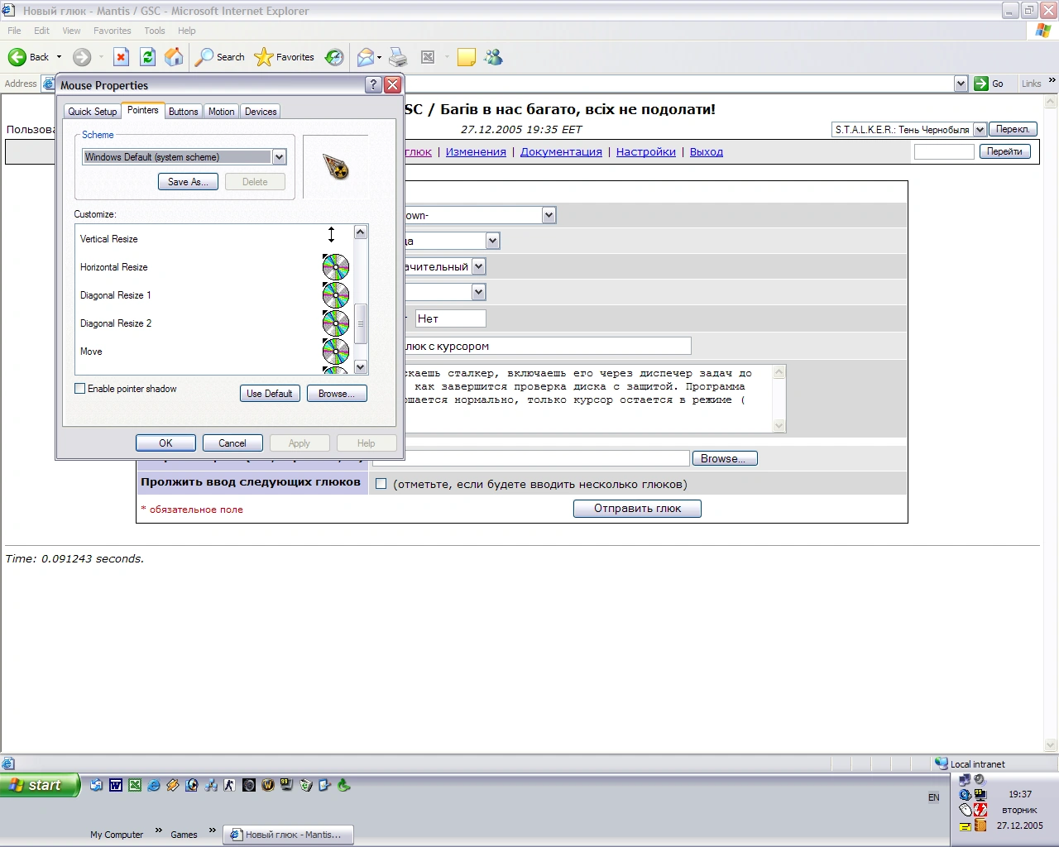Open the Motion tab

[x=221, y=112]
